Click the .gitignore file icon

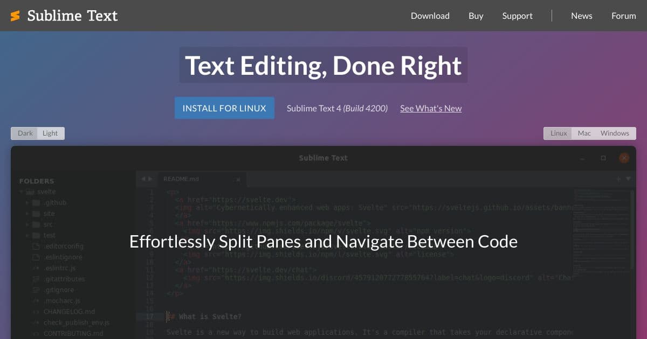(x=36, y=290)
